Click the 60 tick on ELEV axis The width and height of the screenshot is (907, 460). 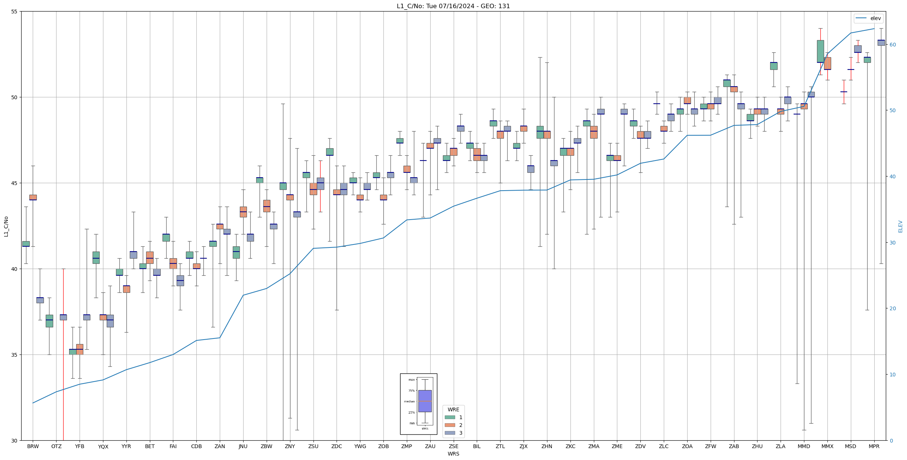coord(892,45)
